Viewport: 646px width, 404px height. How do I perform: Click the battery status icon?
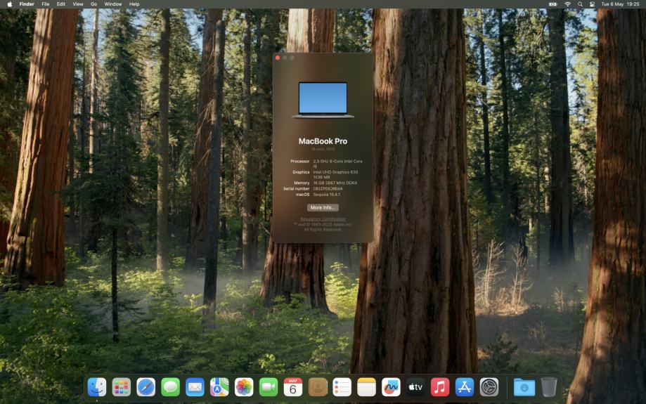[x=553, y=4]
